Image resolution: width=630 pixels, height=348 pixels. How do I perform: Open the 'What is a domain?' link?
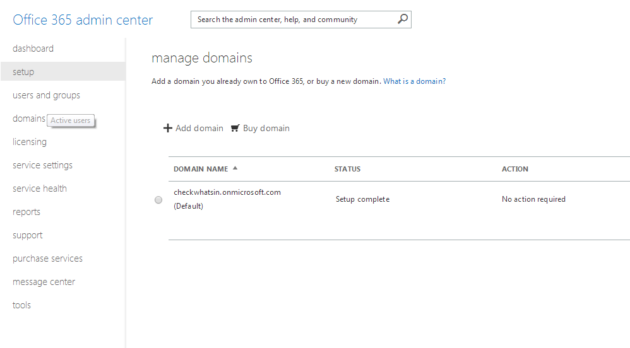click(x=414, y=81)
